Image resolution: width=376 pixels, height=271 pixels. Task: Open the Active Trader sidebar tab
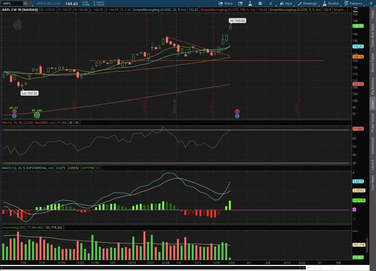372,63
